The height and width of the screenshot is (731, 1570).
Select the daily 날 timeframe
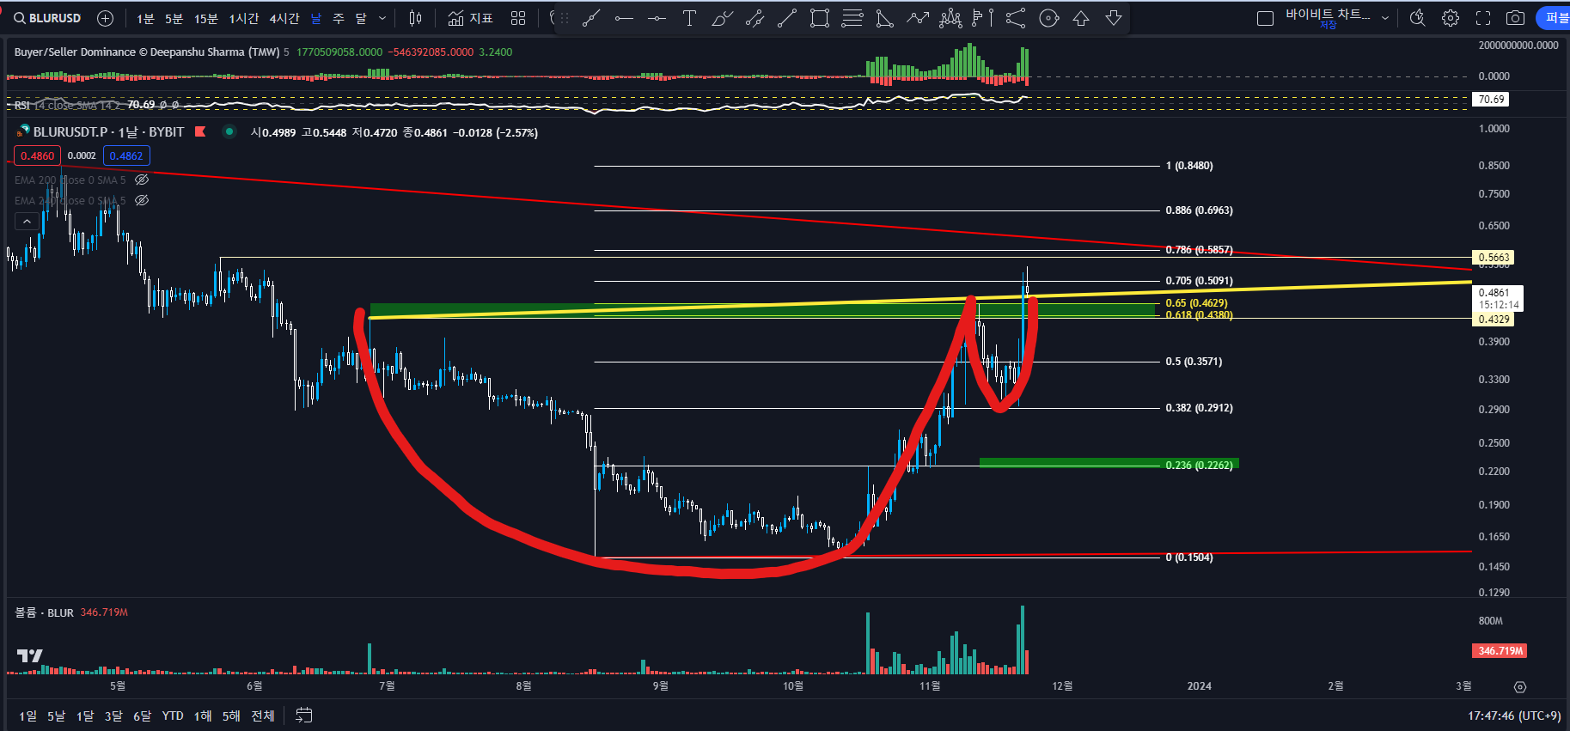click(315, 18)
